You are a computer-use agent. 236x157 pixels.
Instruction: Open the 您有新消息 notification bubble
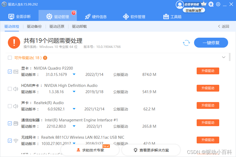click(x=194, y=10)
